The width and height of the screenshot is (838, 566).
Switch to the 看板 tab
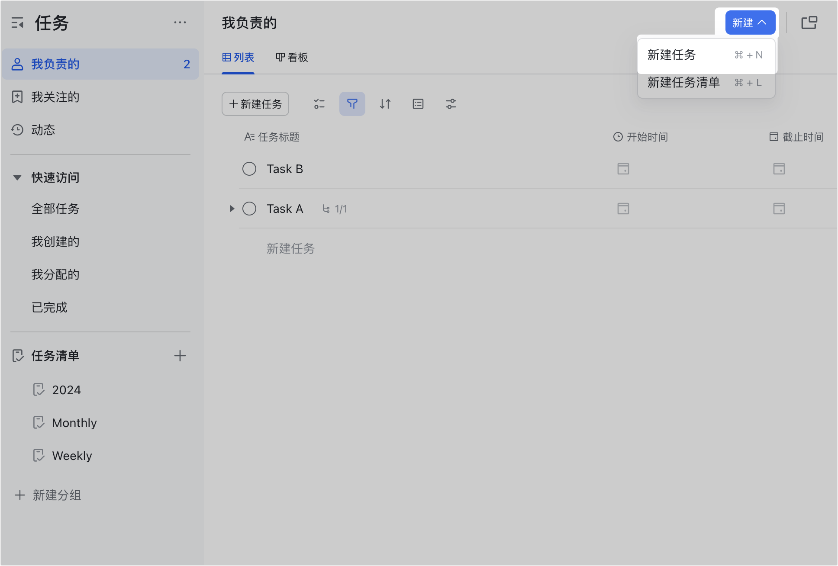tap(292, 57)
